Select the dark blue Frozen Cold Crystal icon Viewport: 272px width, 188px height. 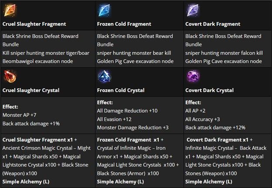104,76
